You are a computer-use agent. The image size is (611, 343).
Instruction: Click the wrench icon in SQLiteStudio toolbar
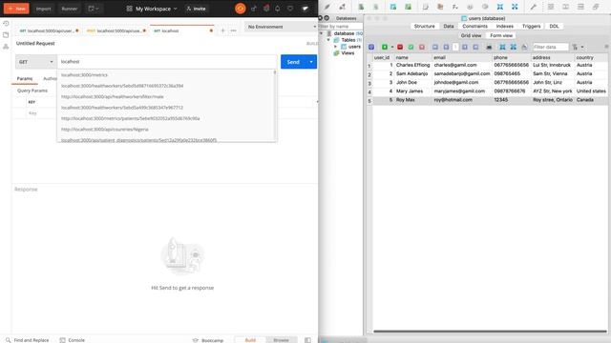pos(533,7)
